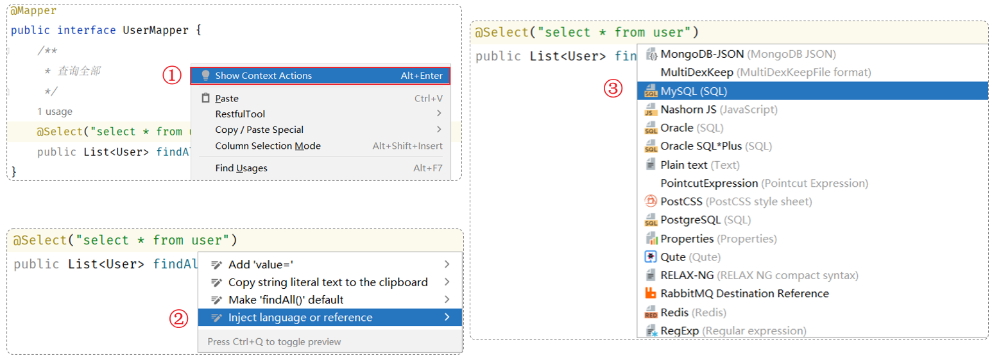Open the Add 'value=' submenu arrow

point(447,264)
